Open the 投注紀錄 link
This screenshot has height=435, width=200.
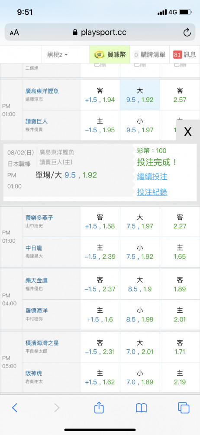tap(152, 192)
